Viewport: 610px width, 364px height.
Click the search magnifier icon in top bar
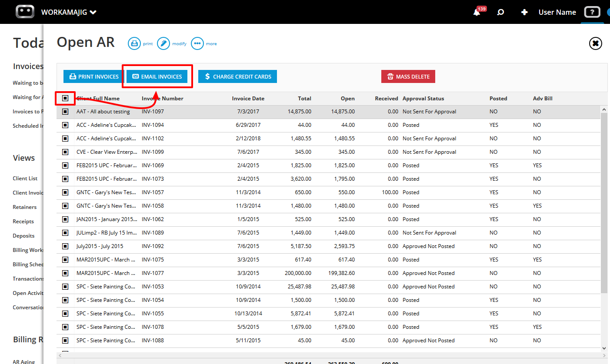[x=500, y=12]
